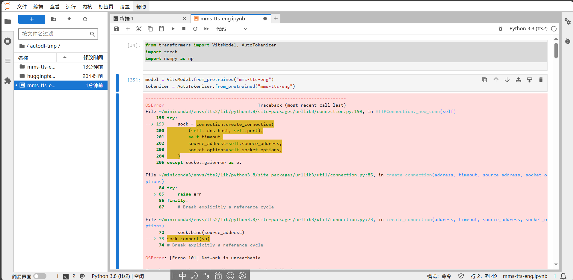Viewport: 573px width, 280px height.
Task: Click 行 2, 列 49 cursor position
Action: 484,276
